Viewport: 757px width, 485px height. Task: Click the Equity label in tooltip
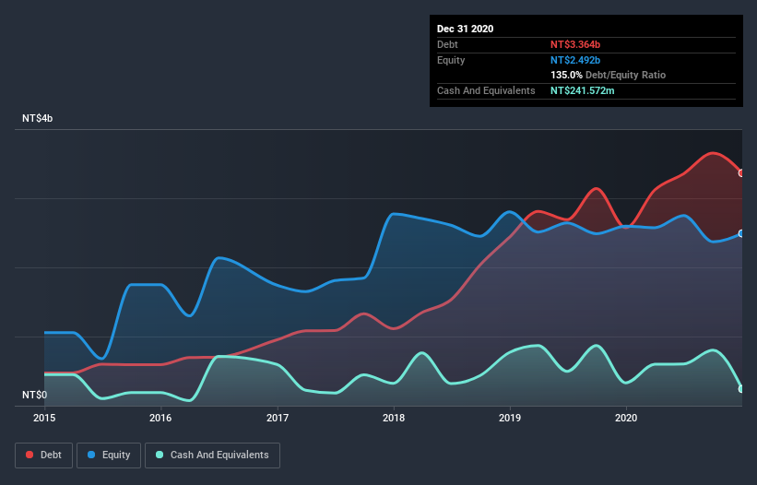click(x=451, y=60)
